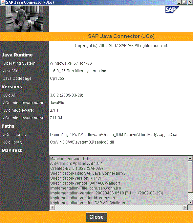Maximize the SAP Java Connector window
This screenshot has height=223, width=193.
click(x=184, y=2)
